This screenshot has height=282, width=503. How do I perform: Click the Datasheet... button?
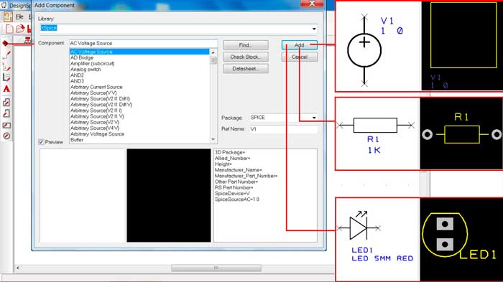[246, 69]
